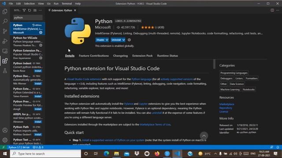The height and width of the screenshot is (158, 282).
Task: Open the File menu
Action: (11, 4)
